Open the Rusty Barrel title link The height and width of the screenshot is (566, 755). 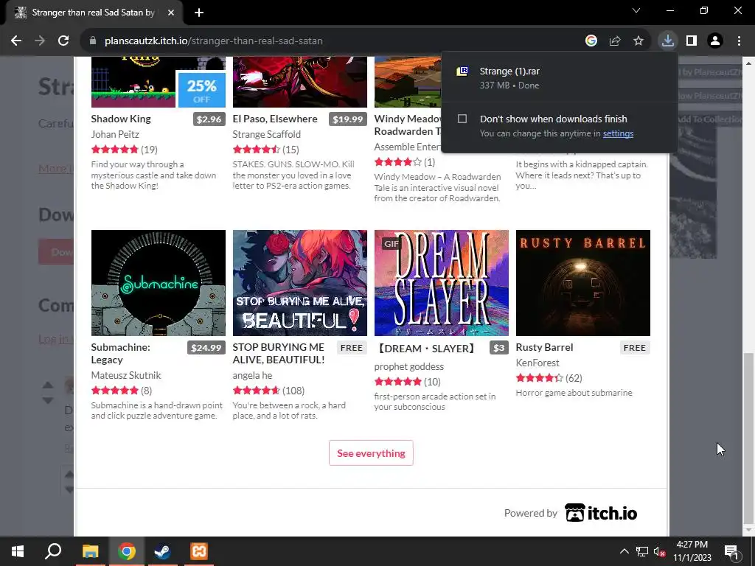545,348
